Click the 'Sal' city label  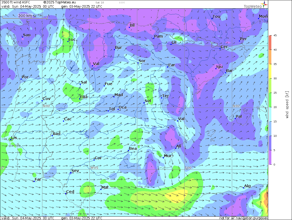[x=84, y=82]
